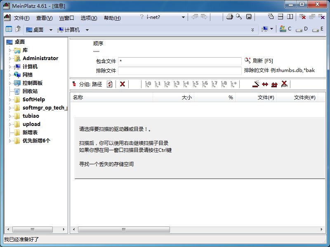Expand the SoftHelp folder node
This screenshot has width=330, height=247.
point(10,100)
